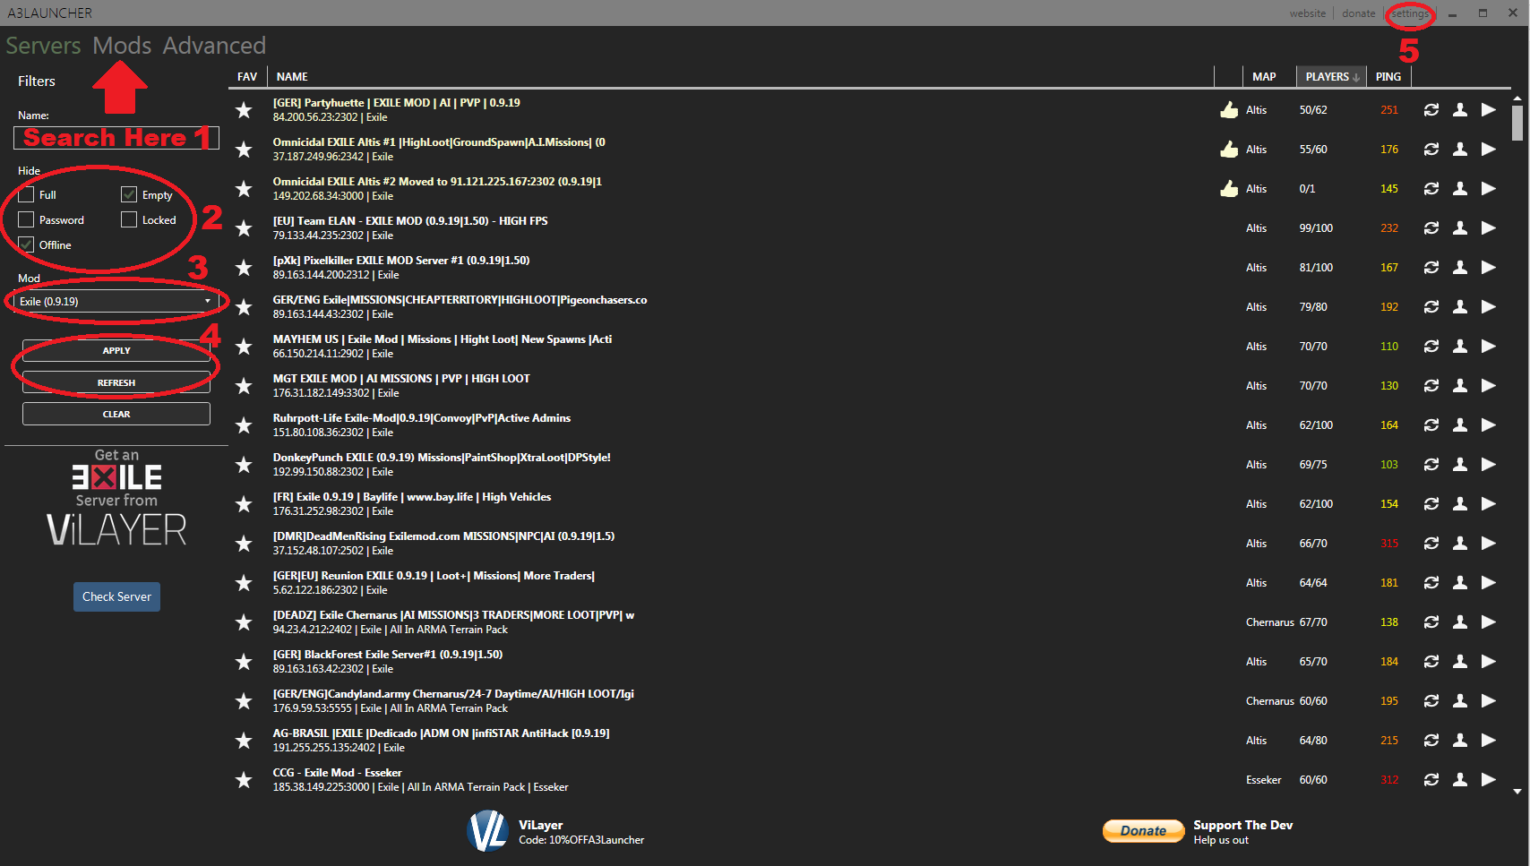Switch to the Servers tab

pos(43,46)
